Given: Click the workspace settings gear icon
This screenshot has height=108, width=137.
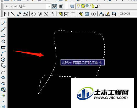Looking at the screenshot, I should [55, 6].
